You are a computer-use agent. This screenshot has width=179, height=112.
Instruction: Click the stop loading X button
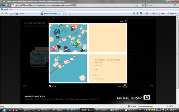point(143,5)
